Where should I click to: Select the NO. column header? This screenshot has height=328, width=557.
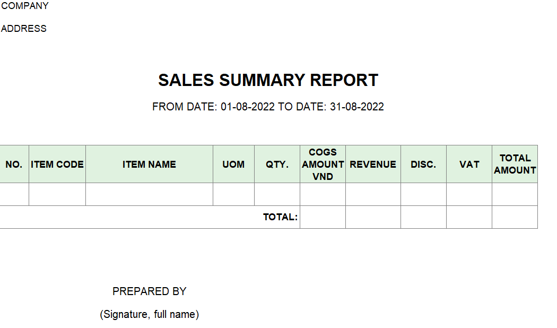click(x=14, y=164)
